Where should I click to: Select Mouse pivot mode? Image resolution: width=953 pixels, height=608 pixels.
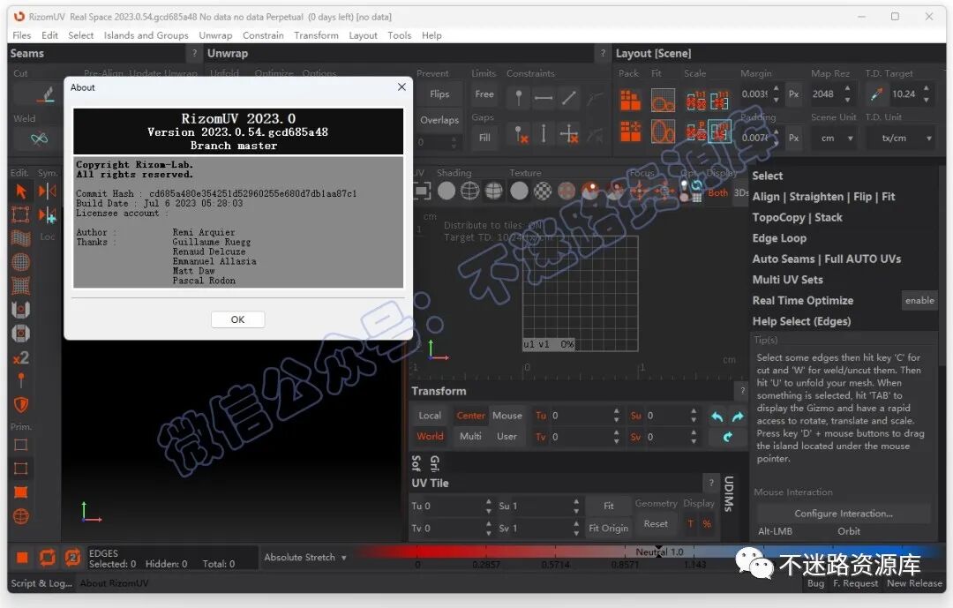pyautogui.click(x=507, y=416)
